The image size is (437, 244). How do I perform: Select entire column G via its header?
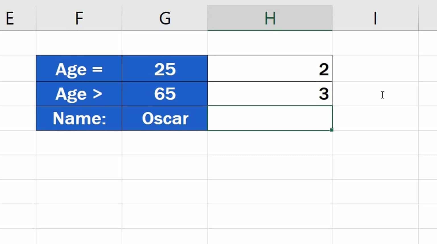coord(164,18)
